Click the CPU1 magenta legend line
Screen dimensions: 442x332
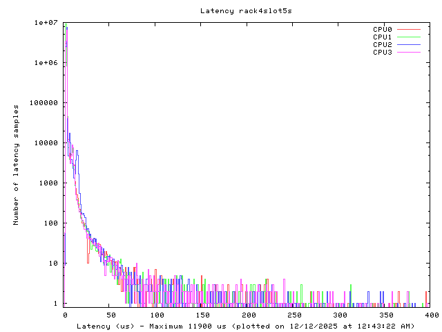tap(409, 37)
